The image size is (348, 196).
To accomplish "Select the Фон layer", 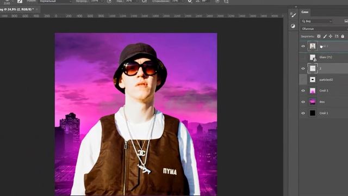I will [x=322, y=102].
